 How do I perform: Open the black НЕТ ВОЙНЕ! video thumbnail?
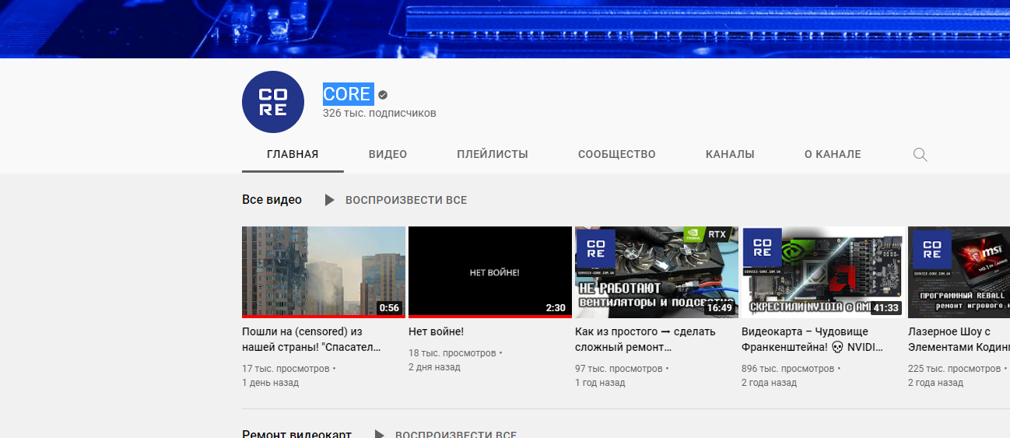489,272
